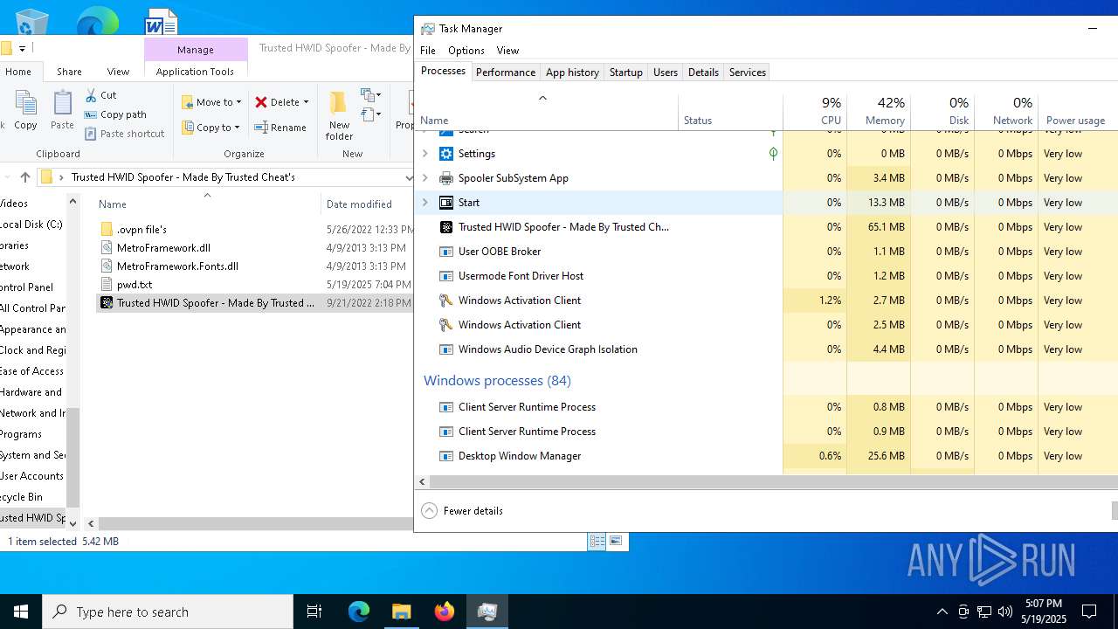1118x629 pixels.
Task: Select Windows Audio Device Graph Isolation process
Action: tap(598, 349)
